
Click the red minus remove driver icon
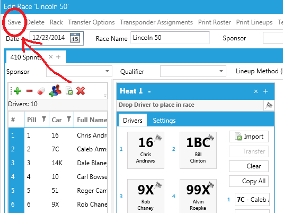tap(29, 91)
